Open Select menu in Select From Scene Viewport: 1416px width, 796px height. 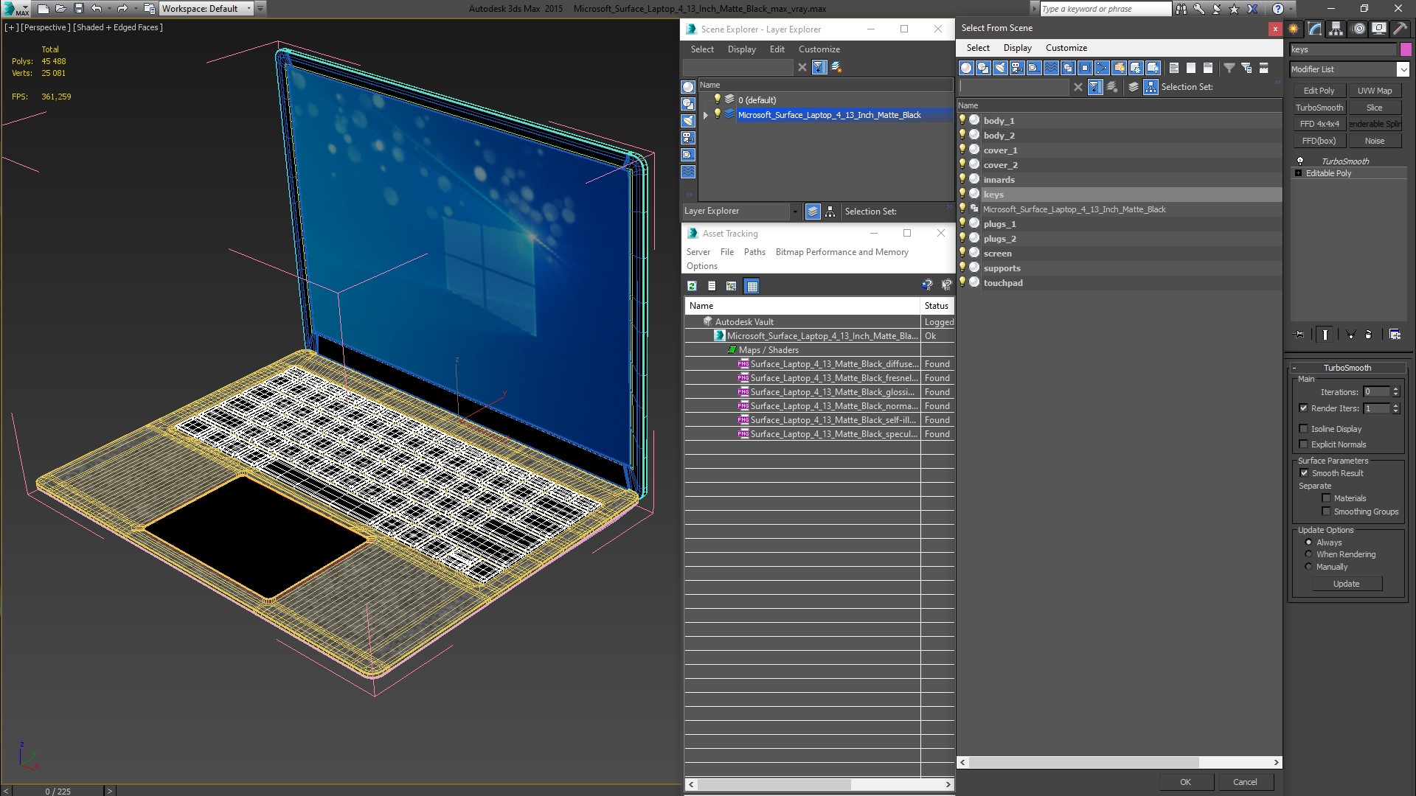978,48
